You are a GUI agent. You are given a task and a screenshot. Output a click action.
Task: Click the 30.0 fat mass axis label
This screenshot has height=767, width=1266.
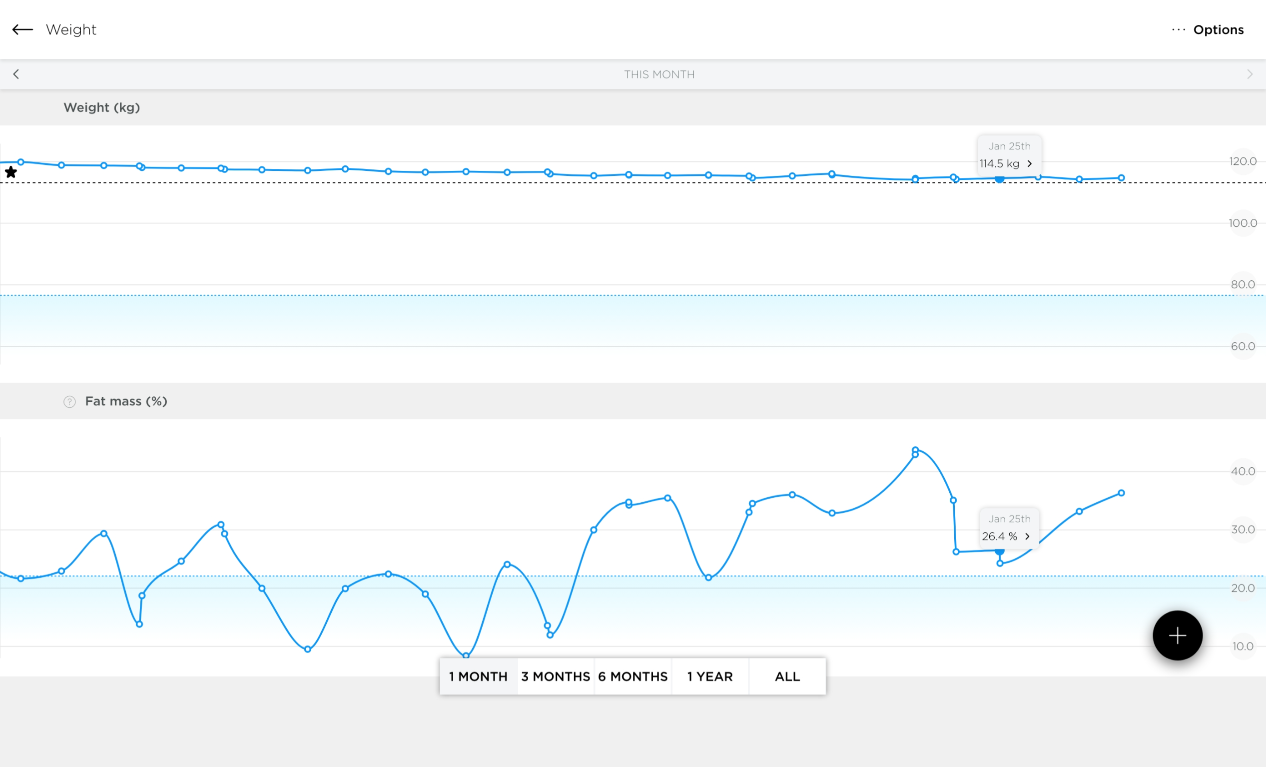[1243, 530]
